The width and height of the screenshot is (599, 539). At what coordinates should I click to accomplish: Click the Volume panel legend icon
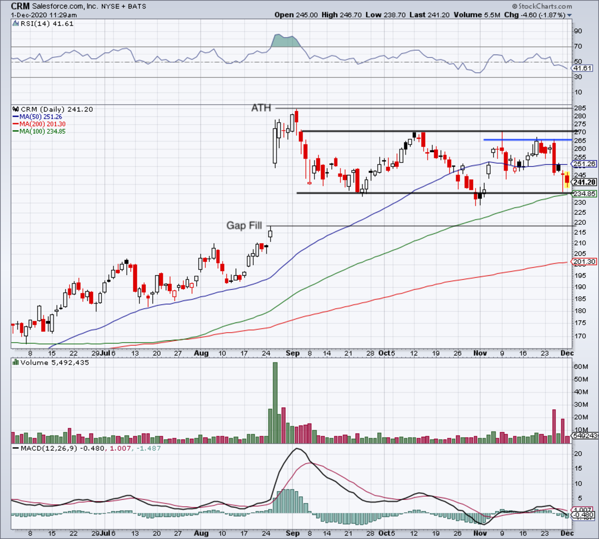pos(15,362)
